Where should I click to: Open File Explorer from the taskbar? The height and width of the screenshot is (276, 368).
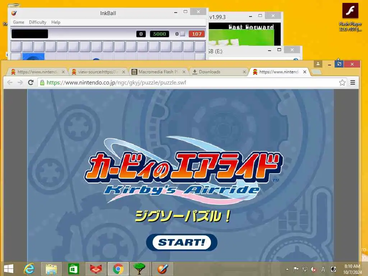pos(51,269)
